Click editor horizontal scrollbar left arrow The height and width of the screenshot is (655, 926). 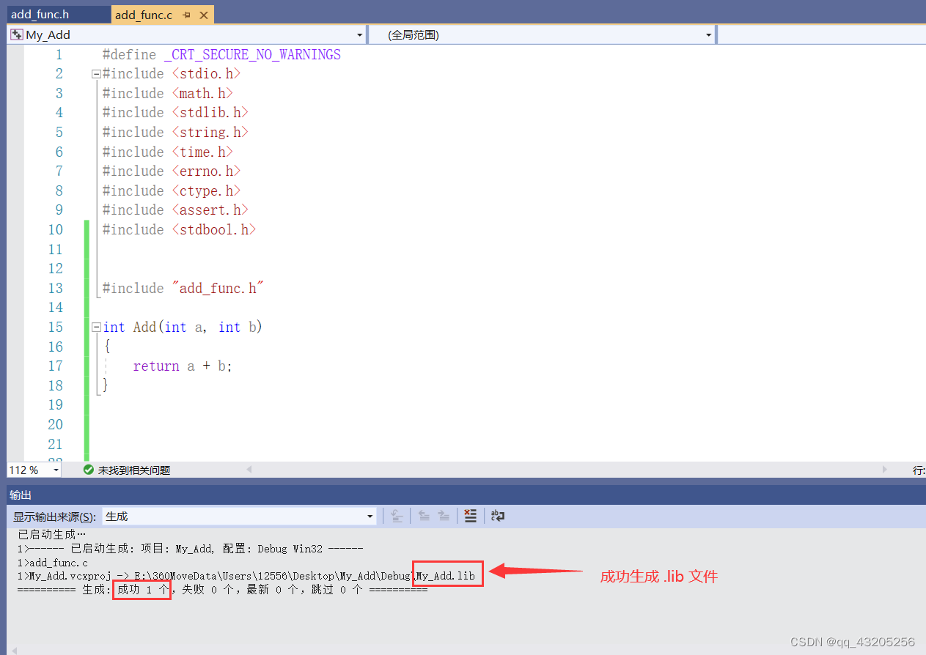point(249,470)
